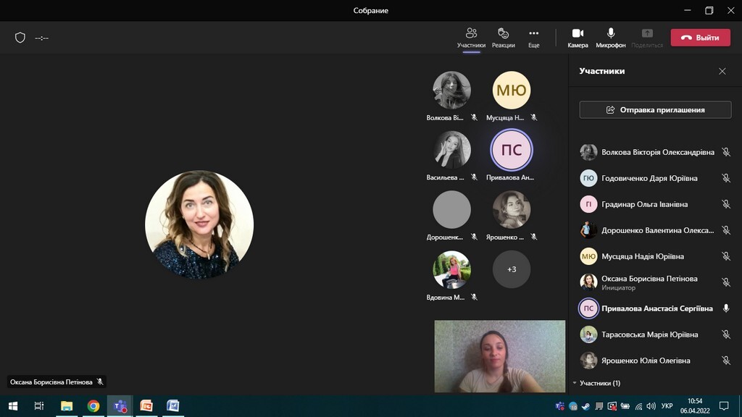Open PowerPoint from the taskbar
This screenshot has width=742, height=417.
pos(146,405)
